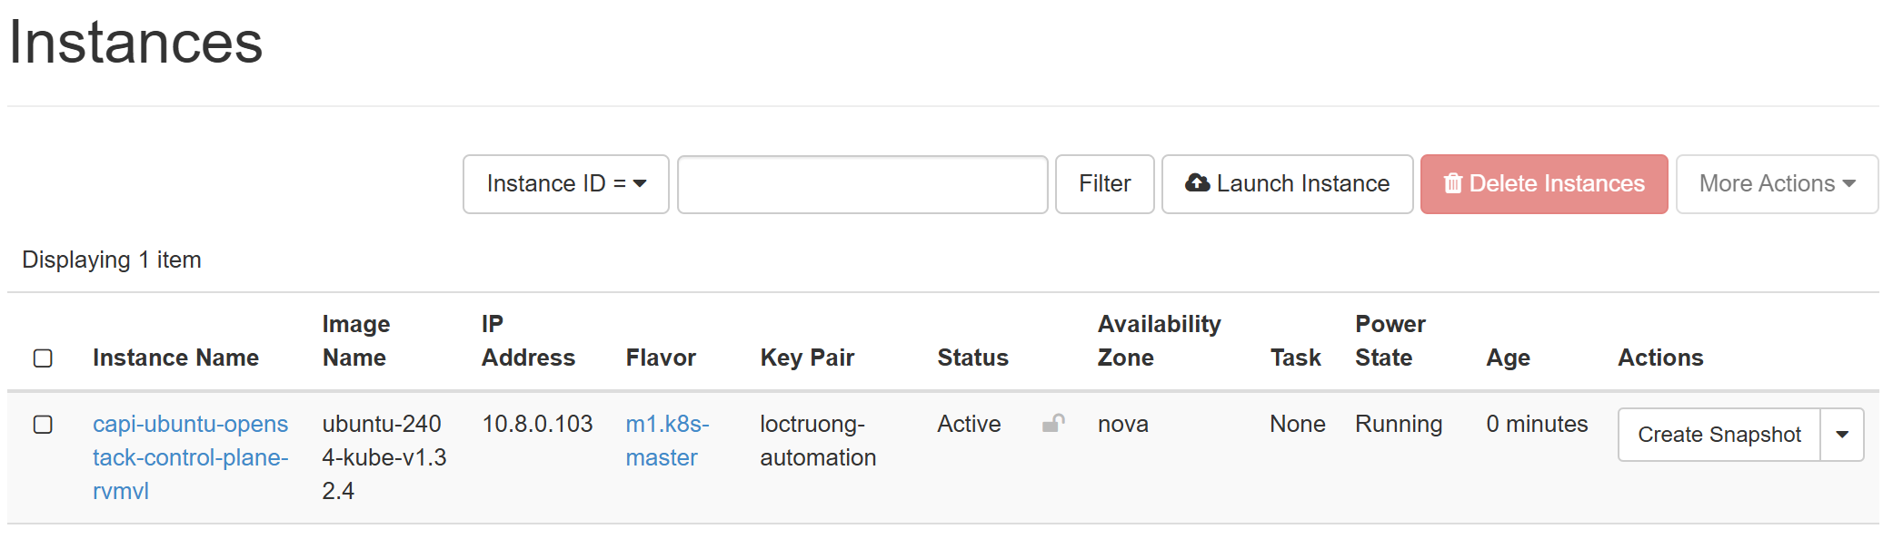Focus the filter text input field

[862, 184]
